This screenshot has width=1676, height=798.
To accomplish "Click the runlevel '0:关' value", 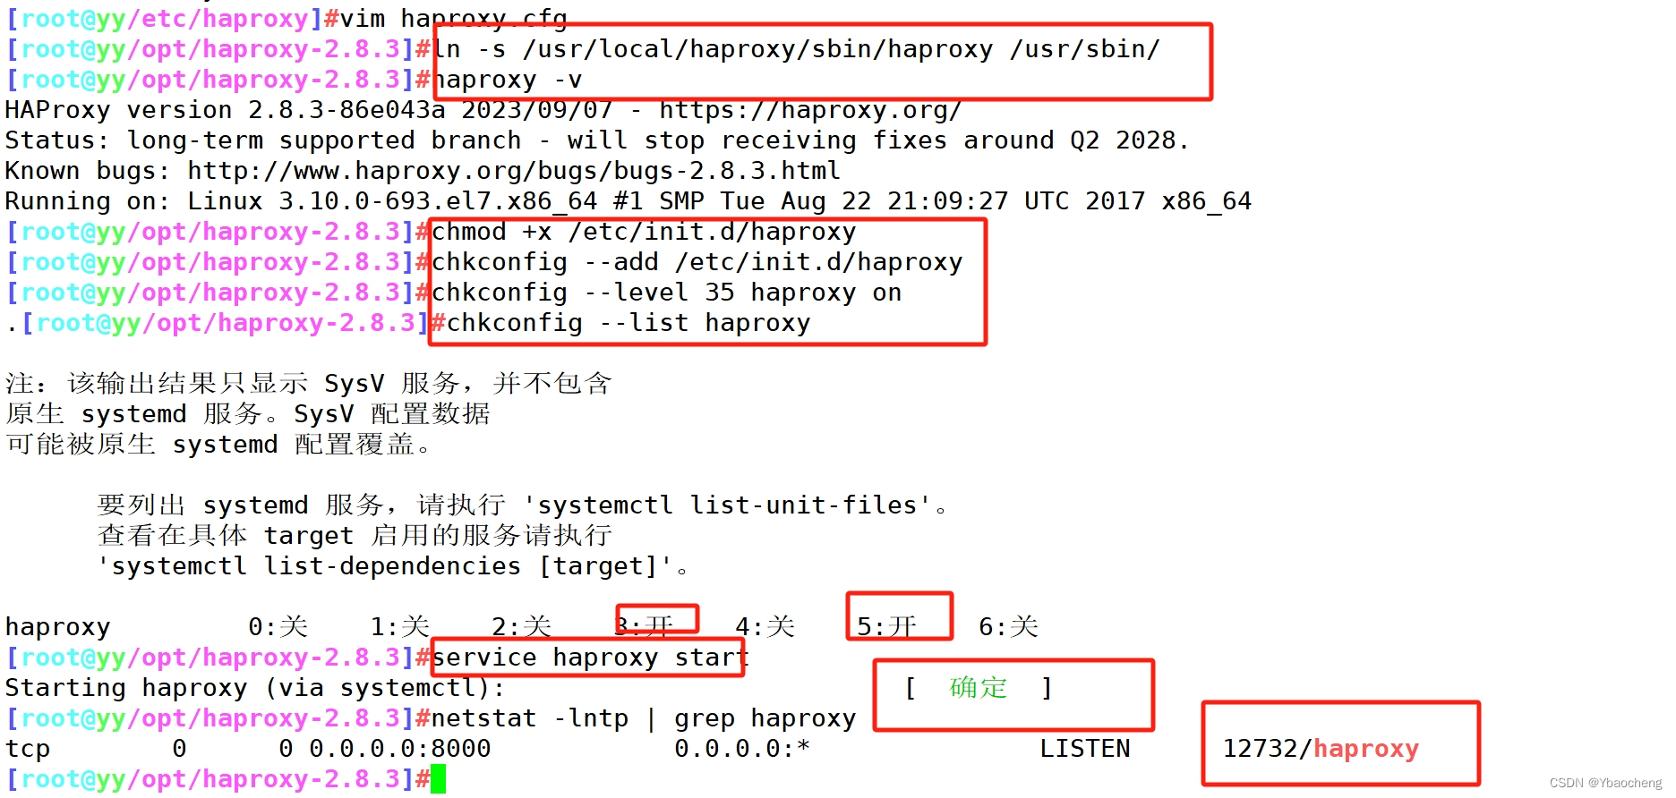I will 278,626.
